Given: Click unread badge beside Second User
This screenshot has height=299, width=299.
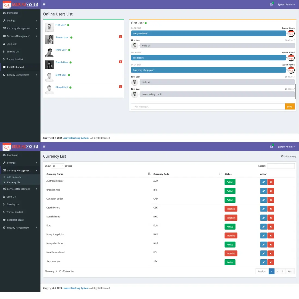Looking at the screenshot, I should [120, 37].
